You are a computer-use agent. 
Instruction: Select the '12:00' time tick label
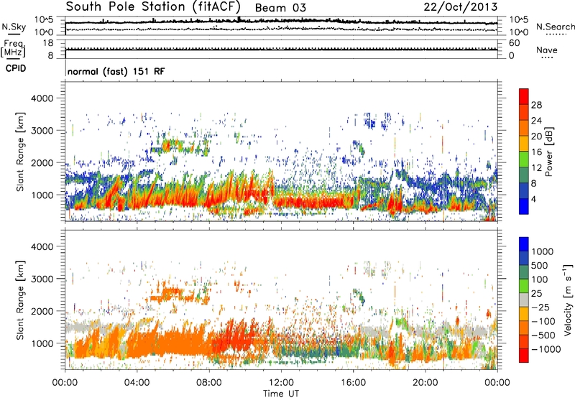pos(281,383)
